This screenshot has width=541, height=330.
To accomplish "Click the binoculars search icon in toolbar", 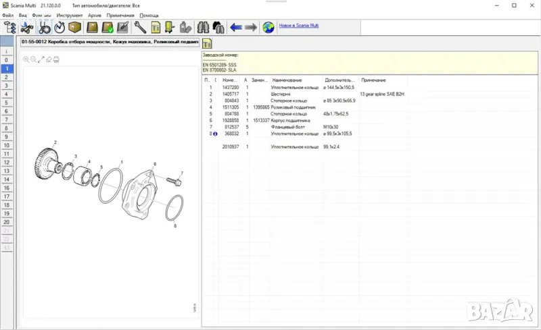I will [203, 28].
